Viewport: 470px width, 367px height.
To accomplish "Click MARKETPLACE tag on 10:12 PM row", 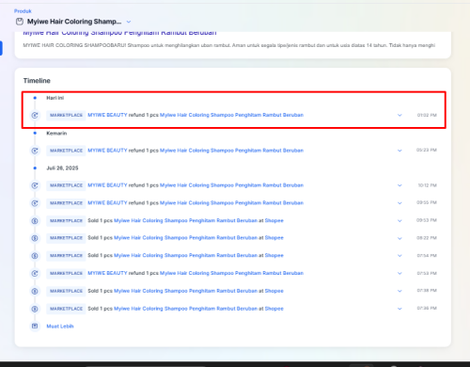I will point(66,185).
